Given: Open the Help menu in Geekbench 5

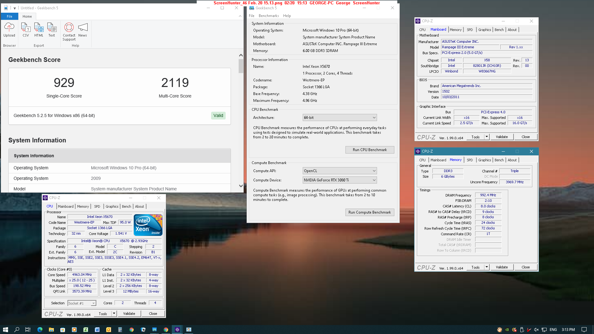Looking at the screenshot, I should [287, 16].
